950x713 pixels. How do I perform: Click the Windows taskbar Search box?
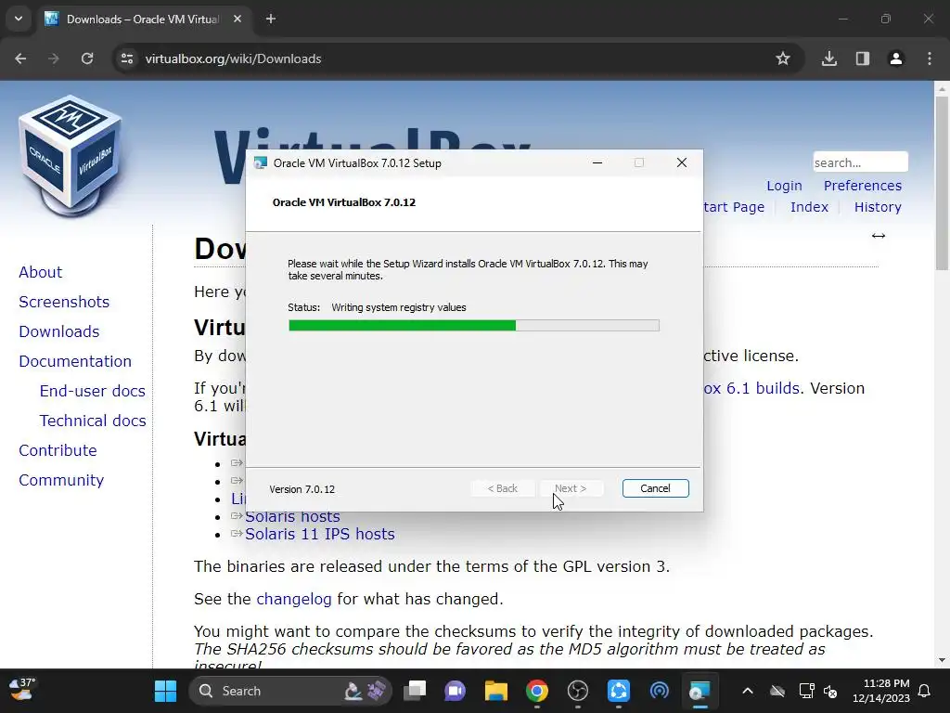290,691
